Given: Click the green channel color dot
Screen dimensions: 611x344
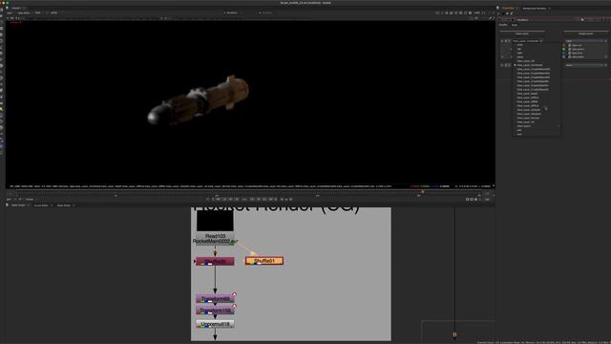Looking at the screenshot, I should coord(564,49).
